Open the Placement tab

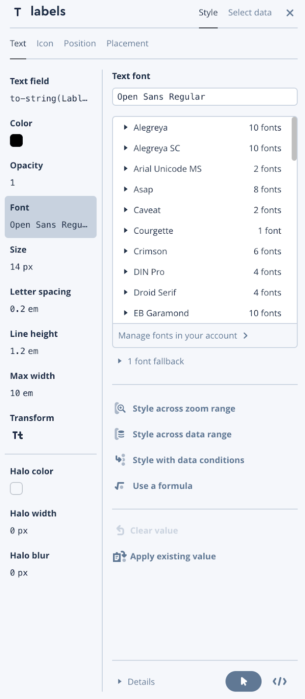pyautogui.click(x=127, y=43)
